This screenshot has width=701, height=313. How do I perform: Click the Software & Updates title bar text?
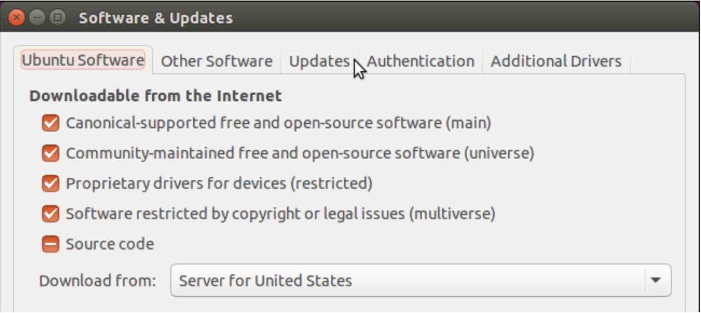tap(156, 18)
